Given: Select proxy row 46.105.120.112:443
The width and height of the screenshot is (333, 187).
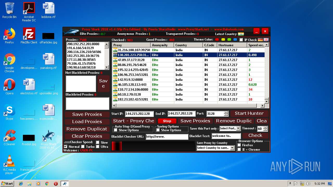Looking at the screenshot, I should click(188, 84).
